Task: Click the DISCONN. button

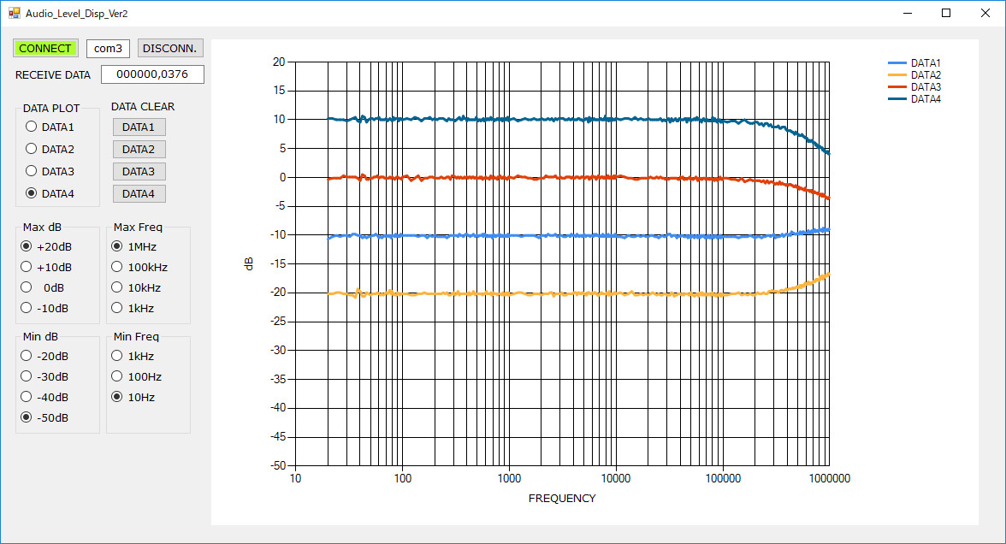Action: (x=170, y=48)
